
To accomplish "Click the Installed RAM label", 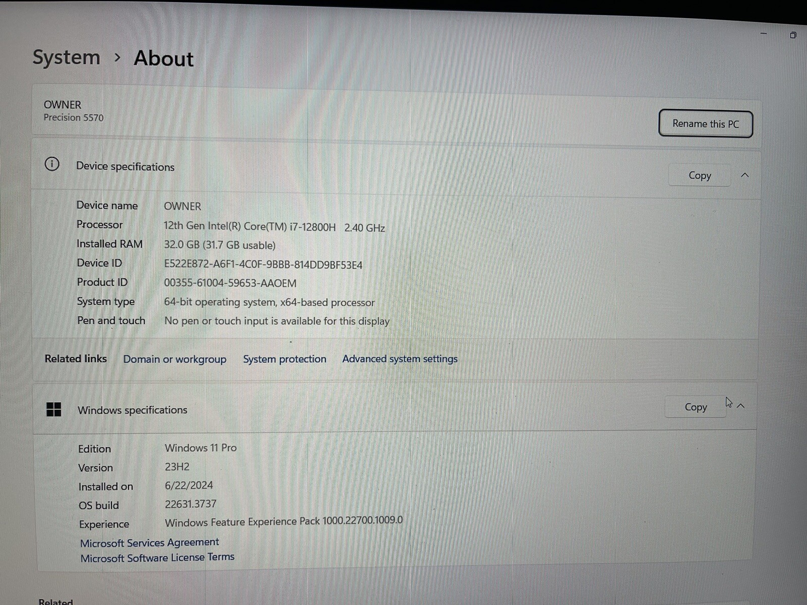I will [109, 244].
